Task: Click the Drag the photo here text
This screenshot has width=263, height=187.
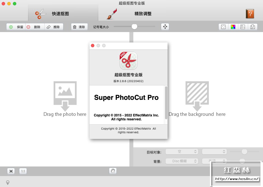Action: 65,114
